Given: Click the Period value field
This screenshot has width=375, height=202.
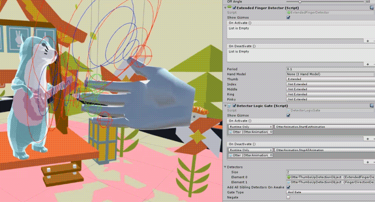Looking at the screenshot, I should click(330, 69).
